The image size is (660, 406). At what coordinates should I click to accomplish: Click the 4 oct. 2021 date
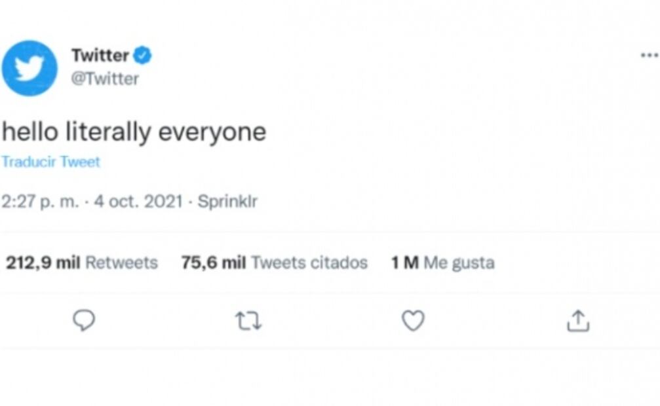pyautogui.click(x=137, y=201)
